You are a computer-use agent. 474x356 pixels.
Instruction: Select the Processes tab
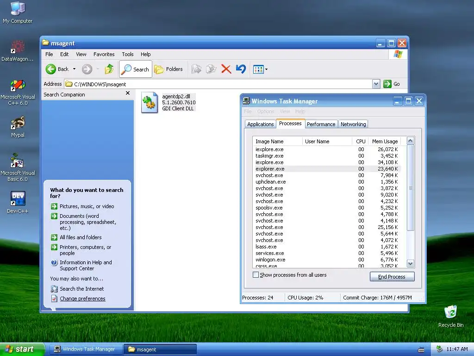290,123
